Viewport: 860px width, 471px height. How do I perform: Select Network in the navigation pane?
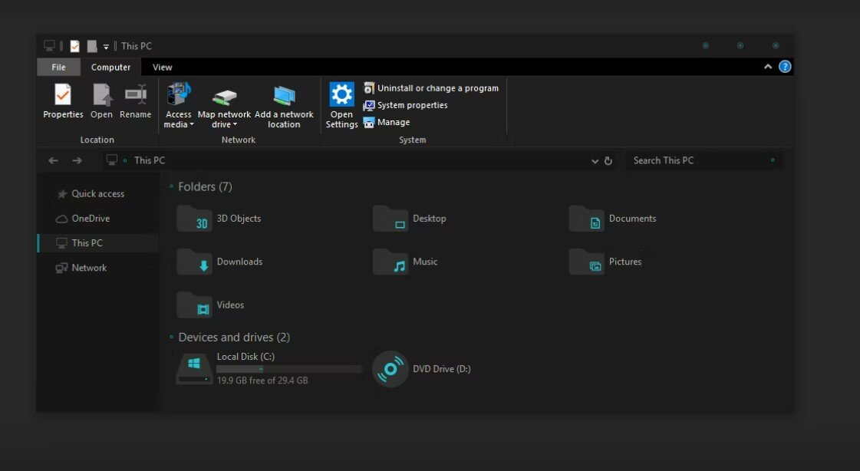point(97,268)
